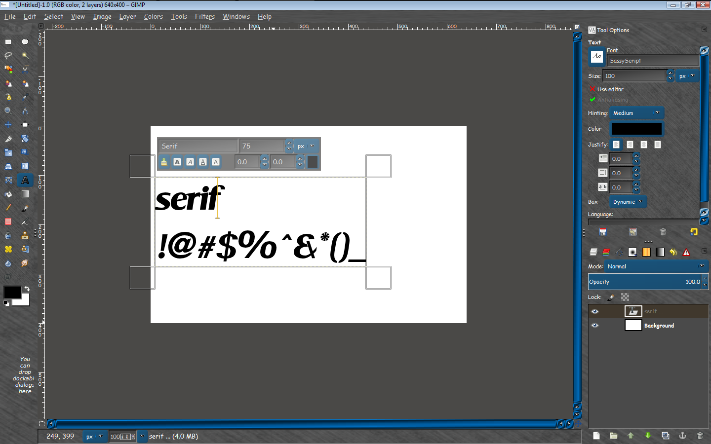Open the Tools menu

[179, 16]
